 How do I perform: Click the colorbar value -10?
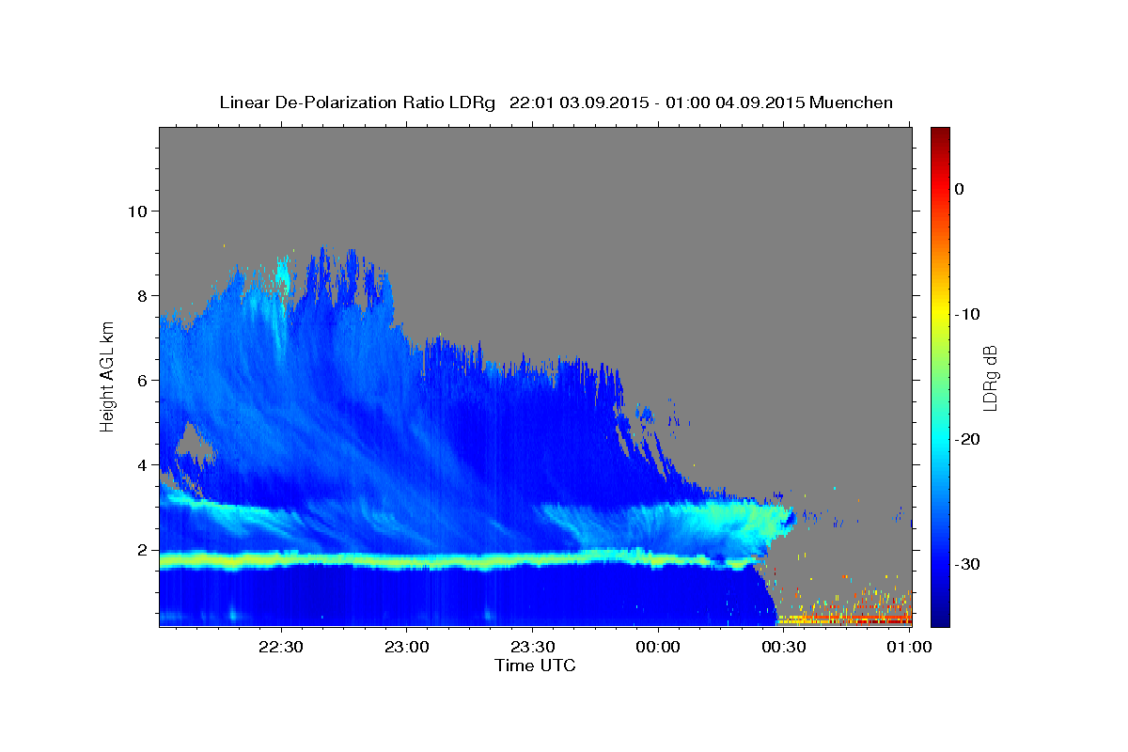(968, 314)
